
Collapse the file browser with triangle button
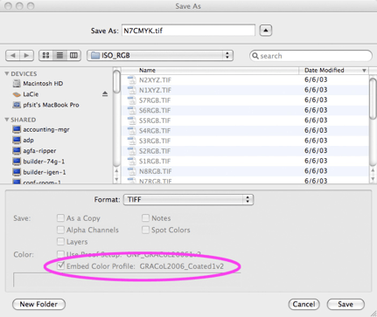(266, 31)
